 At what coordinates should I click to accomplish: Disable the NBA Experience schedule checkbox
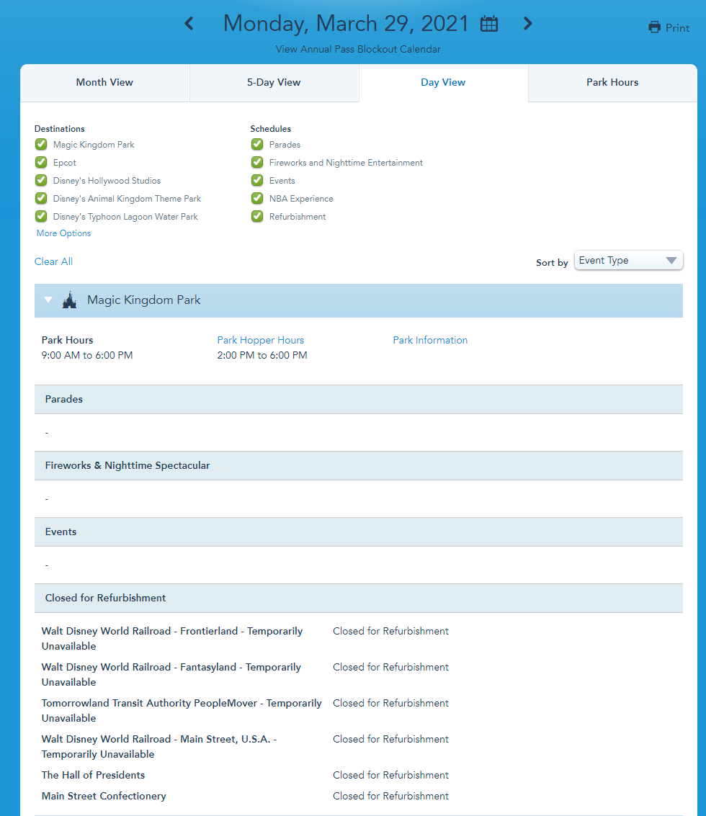(x=257, y=199)
